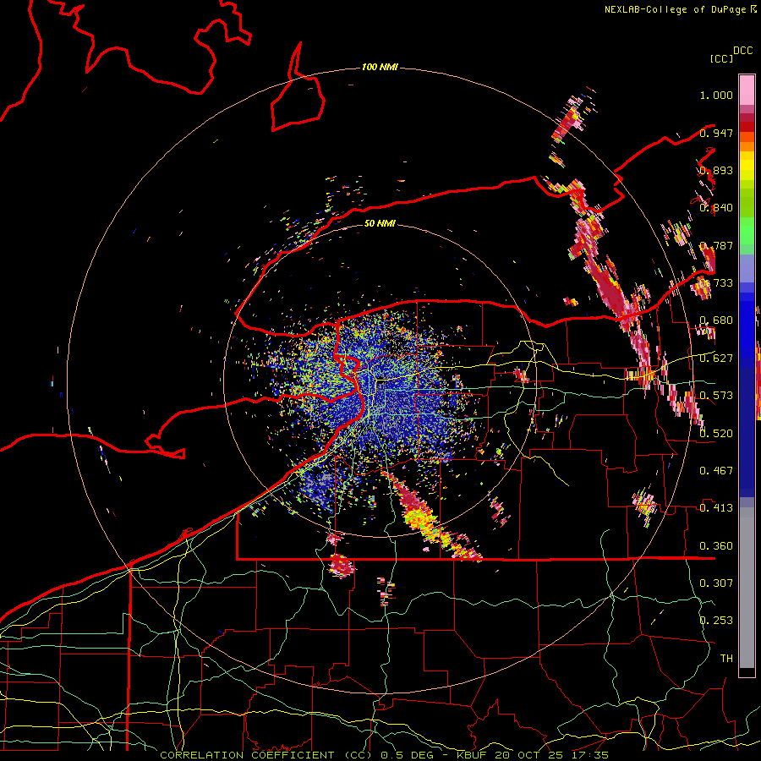Click the 0.467 legend value
The image size is (761, 761).
[716, 471]
